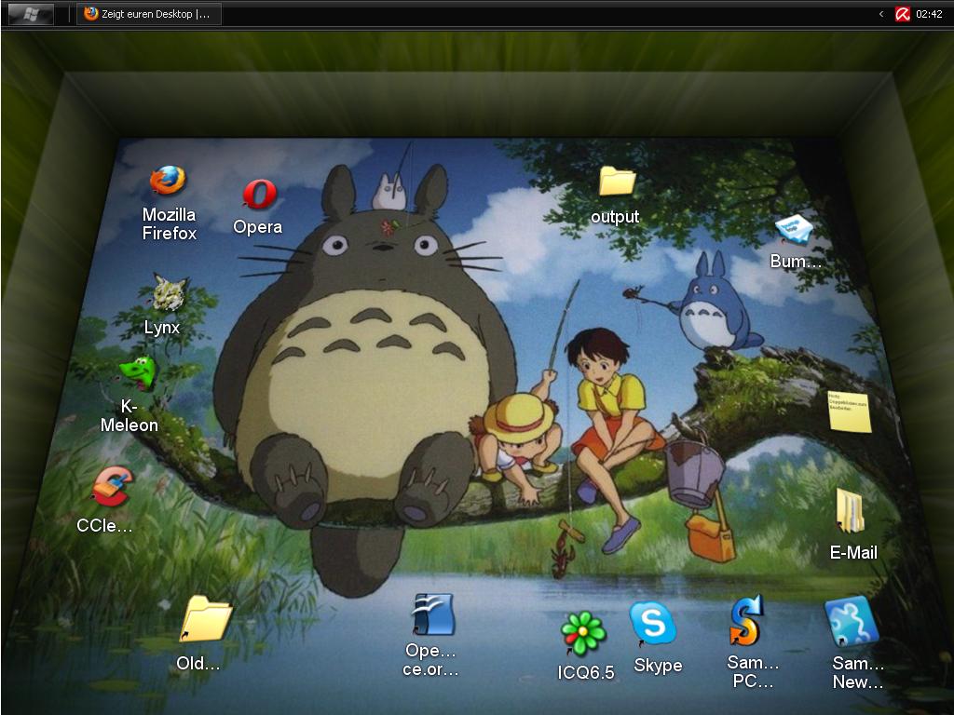Viewport: 954px width, 715px height.
Task: Click the Old... folder icon
Action: point(205,619)
